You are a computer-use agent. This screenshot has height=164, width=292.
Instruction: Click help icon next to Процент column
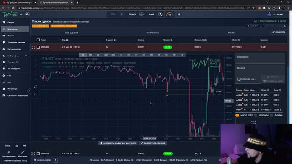pos(172,40)
